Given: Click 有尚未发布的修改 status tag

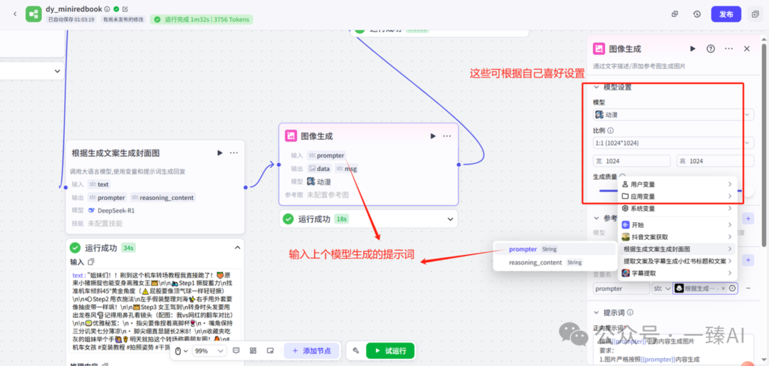Looking at the screenshot, I should pyautogui.click(x=123, y=20).
